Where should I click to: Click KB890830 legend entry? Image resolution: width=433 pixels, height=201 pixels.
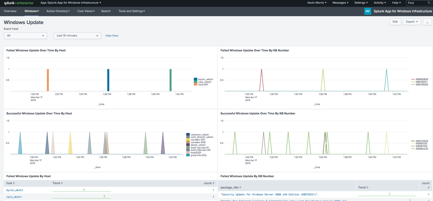420,79
